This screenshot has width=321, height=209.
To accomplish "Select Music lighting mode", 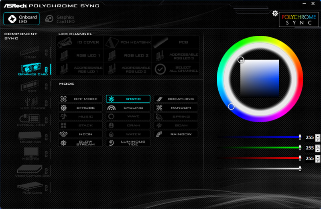I will pyautogui.click(x=80, y=116).
